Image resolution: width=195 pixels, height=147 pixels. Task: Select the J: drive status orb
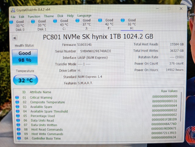coord(77,20)
